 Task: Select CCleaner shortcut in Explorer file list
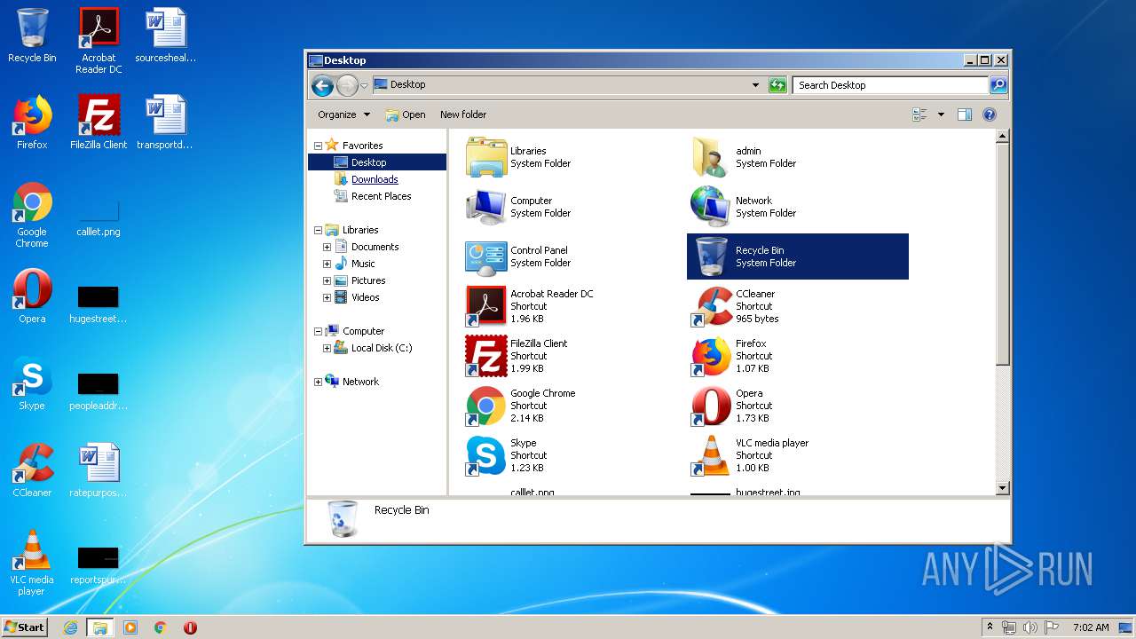coord(711,306)
